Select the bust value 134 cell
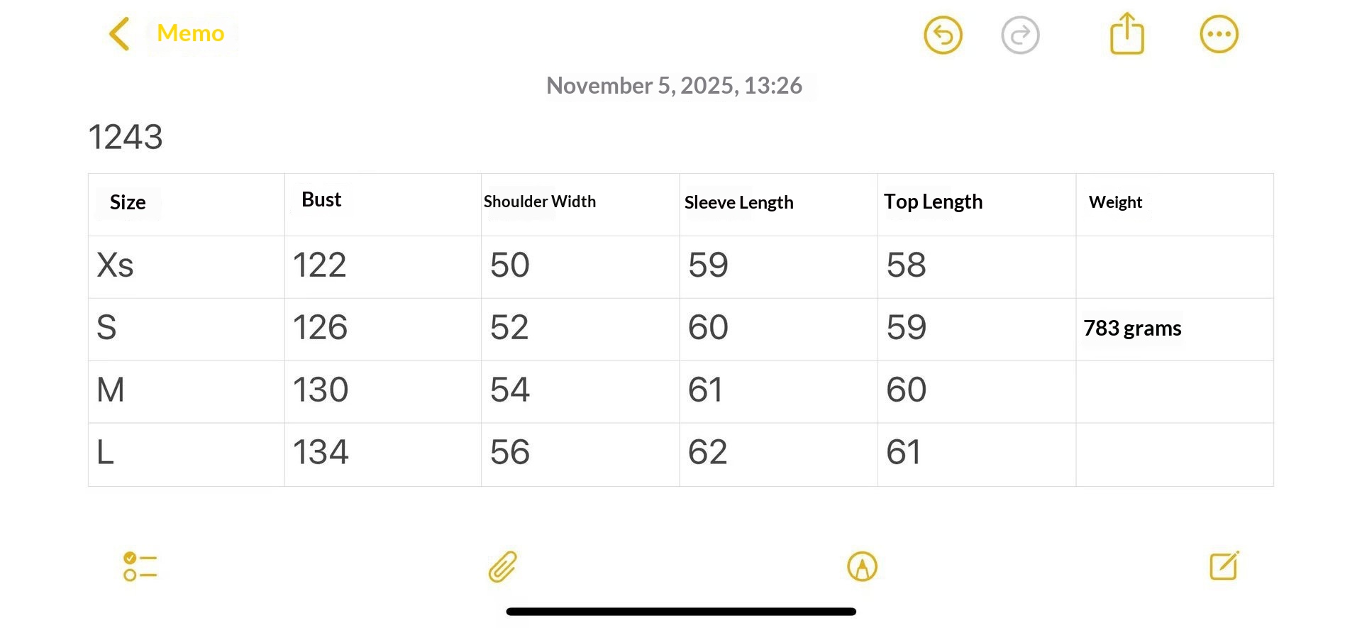 pyautogui.click(x=321, y=453)
